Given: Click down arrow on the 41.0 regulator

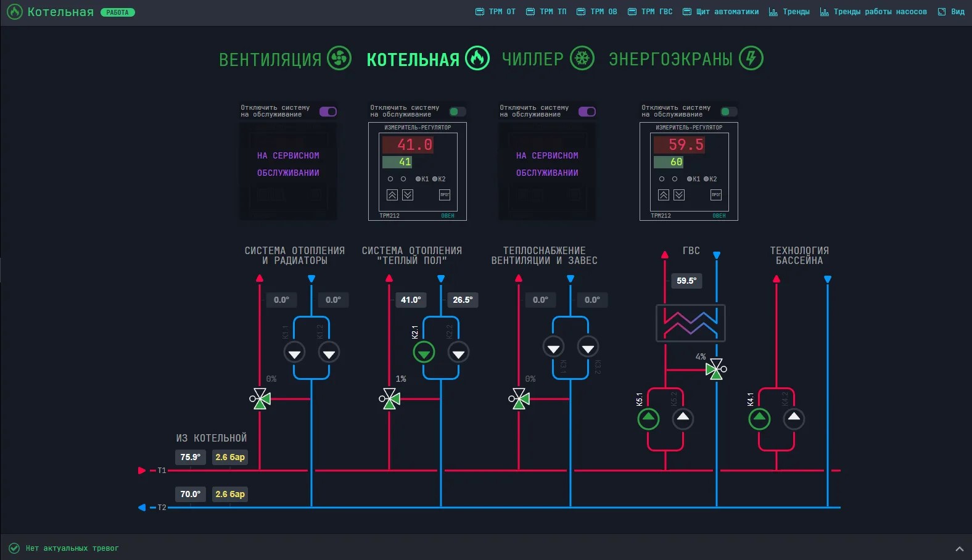Looking at the screenshot, I should (408, 195).
